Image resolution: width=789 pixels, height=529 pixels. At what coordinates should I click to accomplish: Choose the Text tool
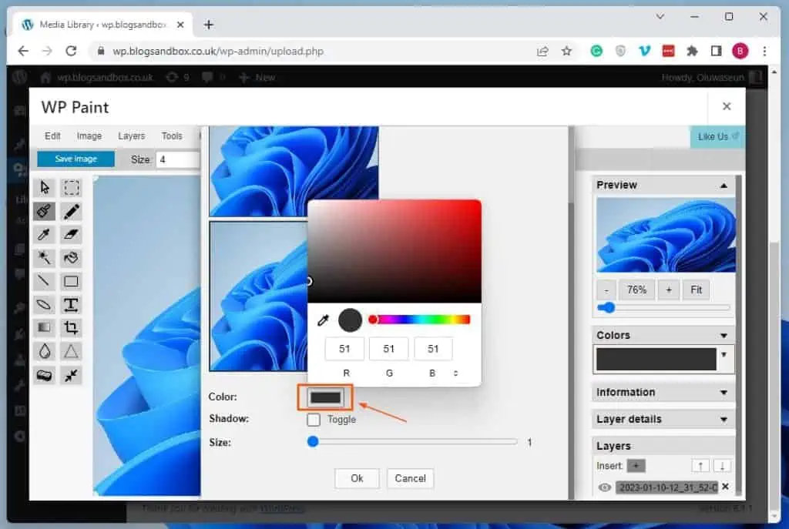tap(71, 305)
